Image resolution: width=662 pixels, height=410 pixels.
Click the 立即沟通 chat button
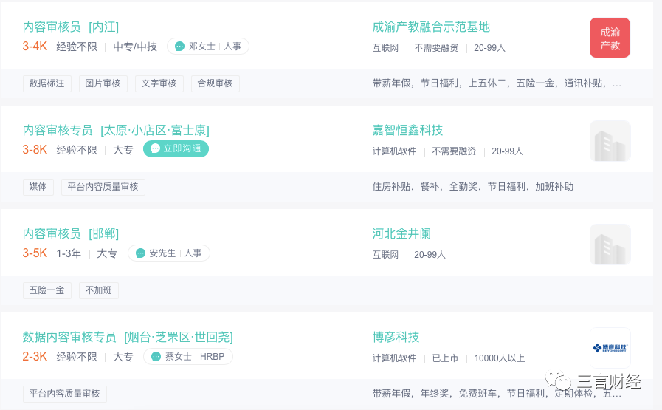[x=176, y=148]
